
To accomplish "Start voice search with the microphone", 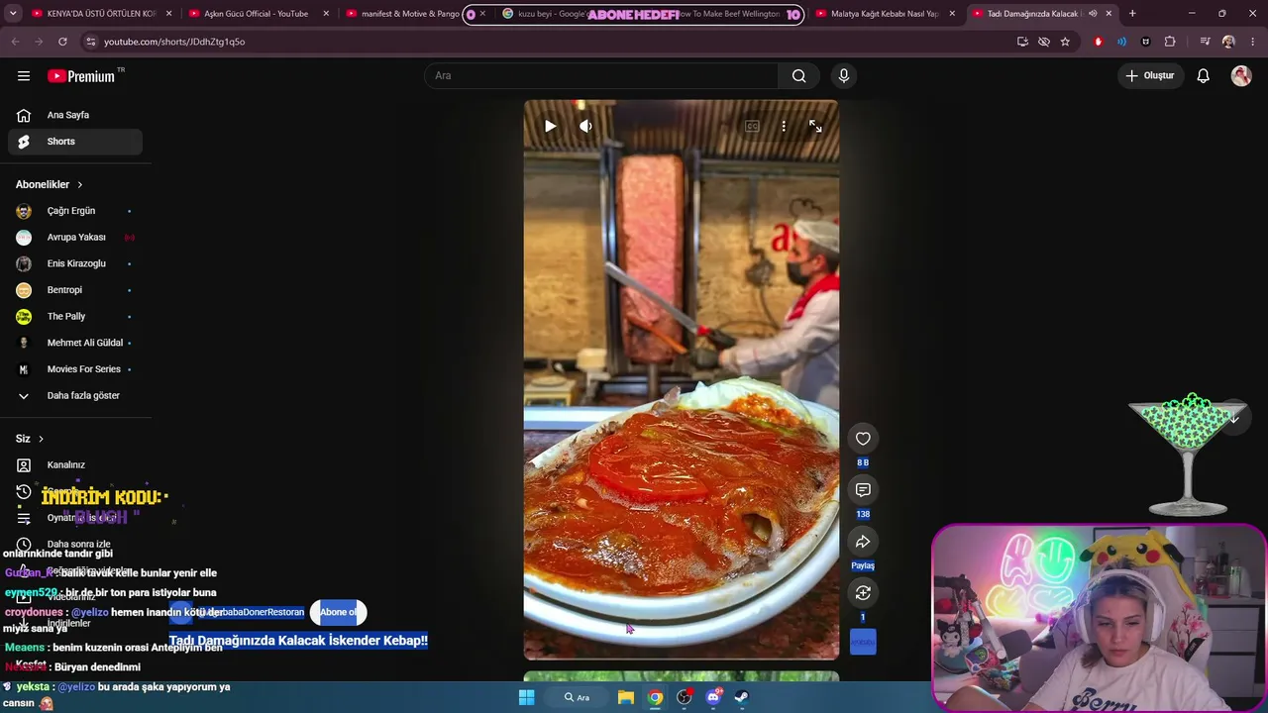I will click(844, 76).
